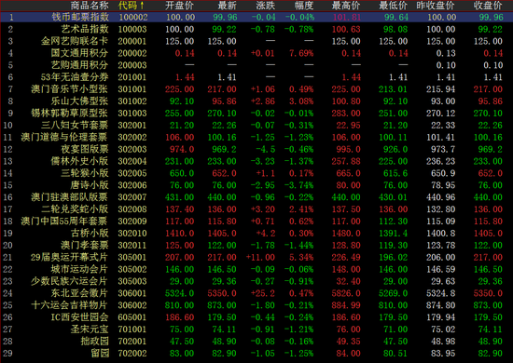Screen dimensions: 513x363
Task: Select the 留园 item
Action: [100, 353]
